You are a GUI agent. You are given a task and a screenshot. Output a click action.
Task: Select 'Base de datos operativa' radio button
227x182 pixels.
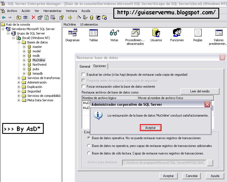coord(89,138)
